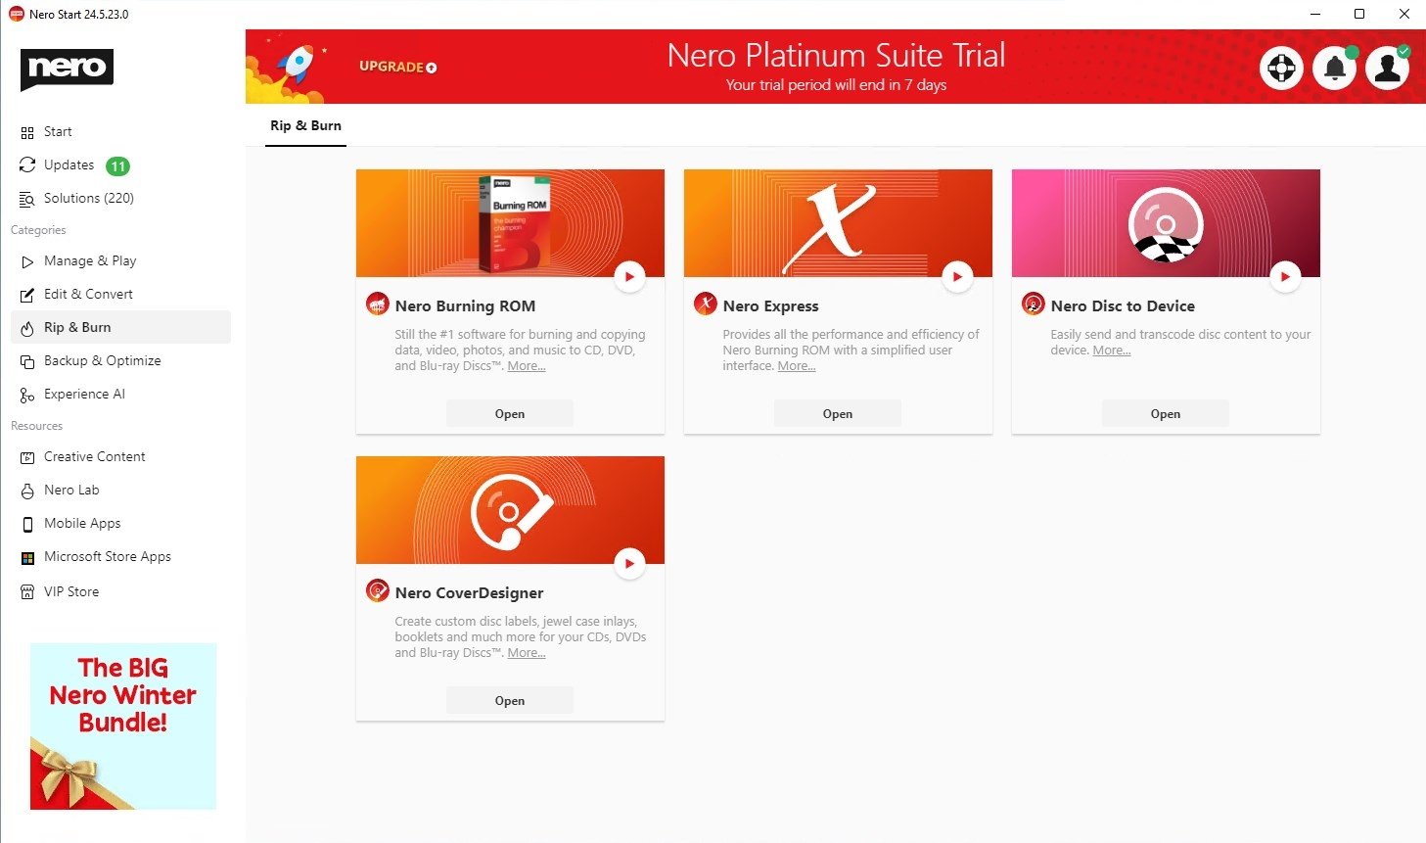Click the Nero Express thumbnail
Image resolution: width=1426 pixels, height=843 pixels.
[x=838, y=223]
